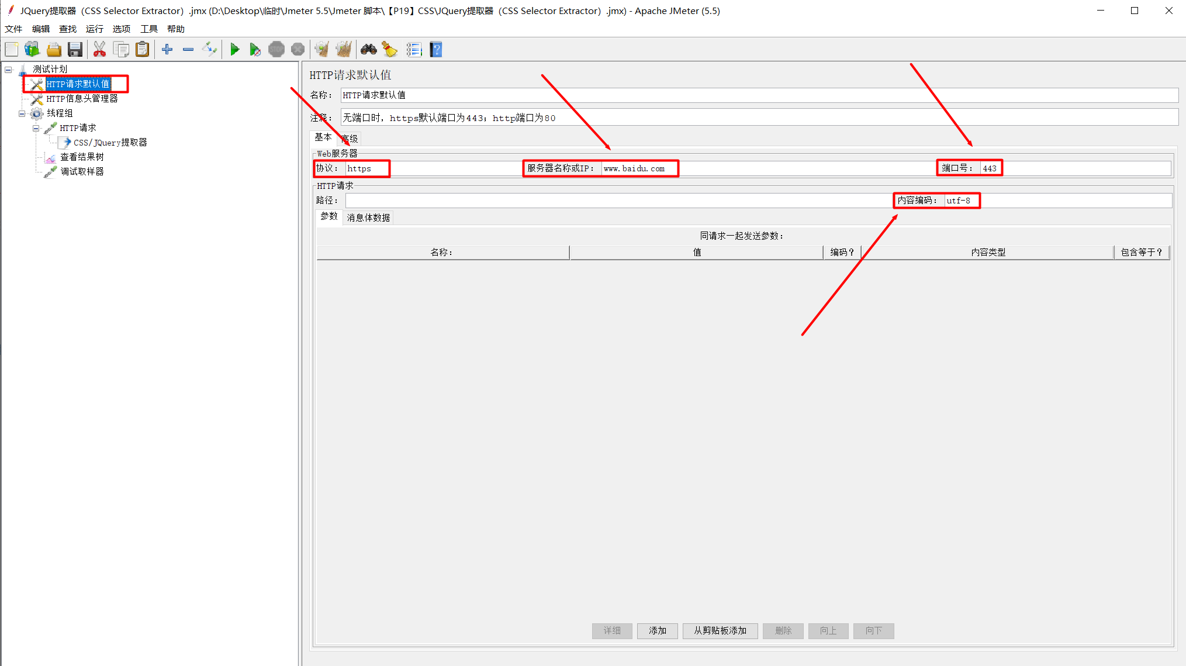Image resolution: width=1186 pixels, height=666 pixels.
Task: Click the 名称 input field
Action: [759, 95]
